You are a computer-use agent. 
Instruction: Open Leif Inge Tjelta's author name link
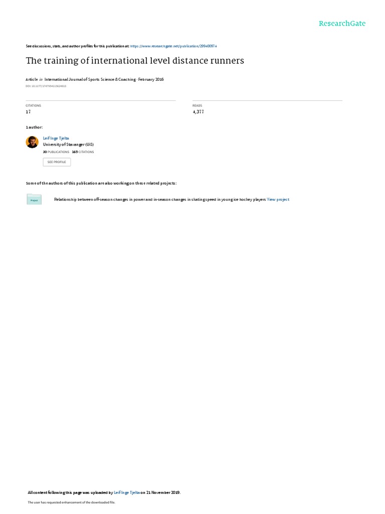tap(56, 139)
